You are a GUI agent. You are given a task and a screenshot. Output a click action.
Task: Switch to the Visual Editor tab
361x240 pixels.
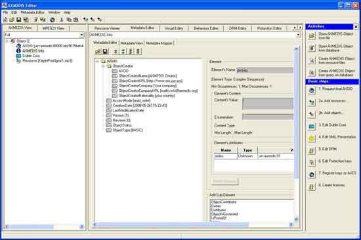174,28
